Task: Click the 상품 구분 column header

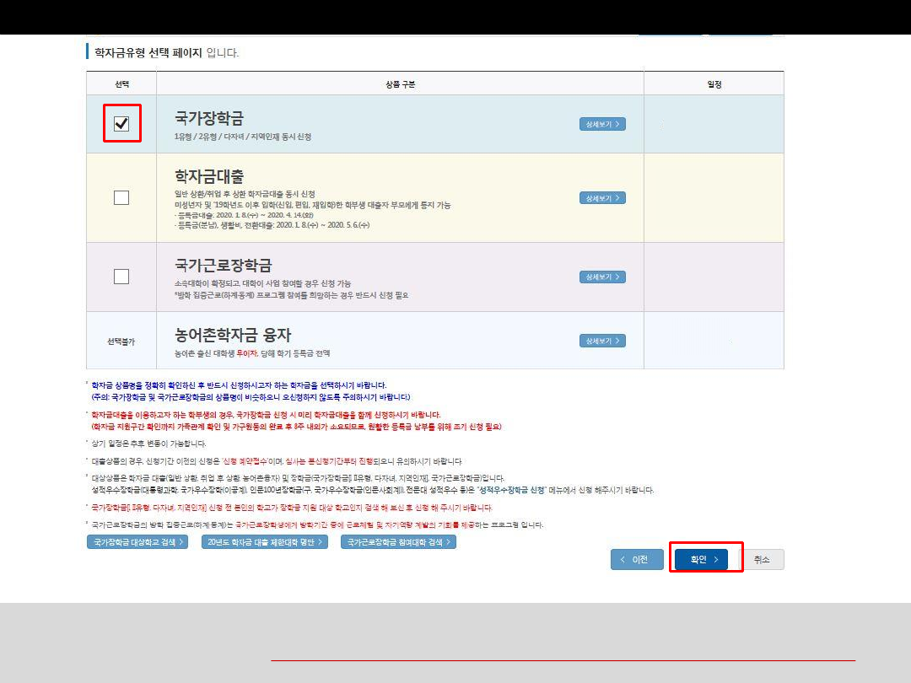Action: [400, 84]
